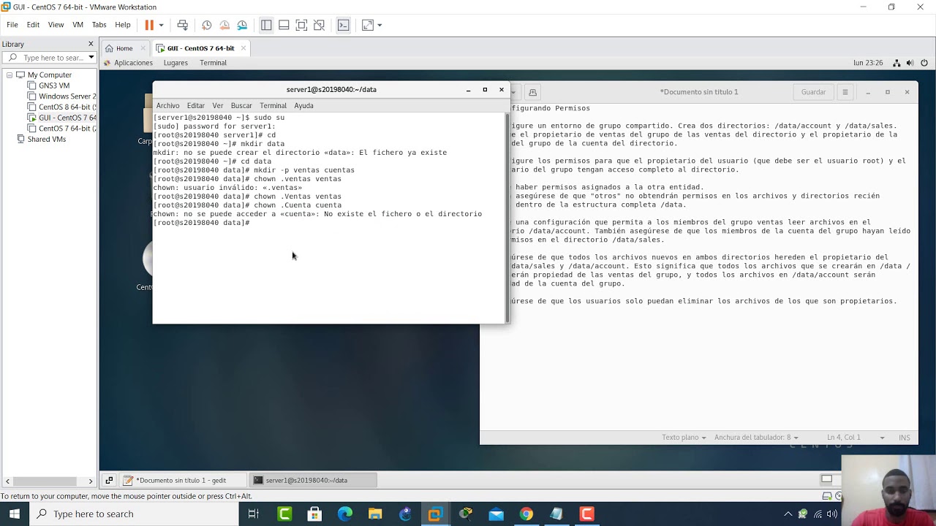Open the Ln 4, Col 1 dropdown
Screen dimensions: 936x526
coord(856,438)
